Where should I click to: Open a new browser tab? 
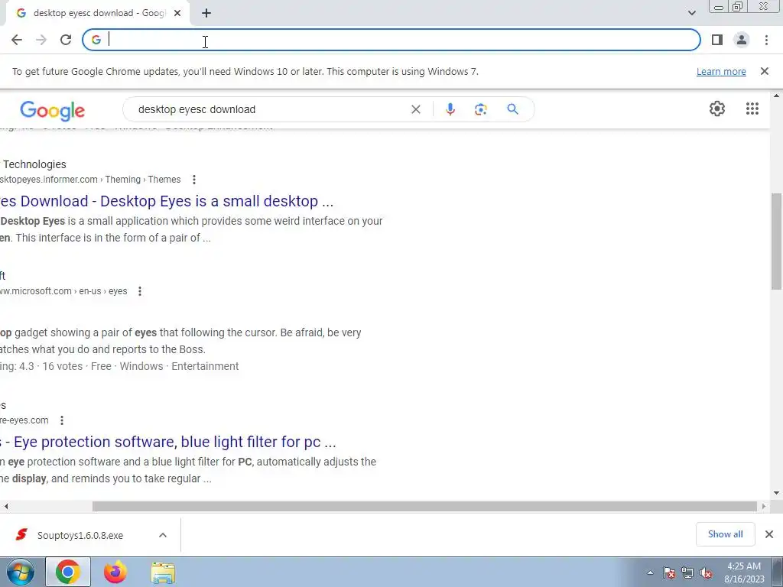pyautogui.click(x=206, y=14)
